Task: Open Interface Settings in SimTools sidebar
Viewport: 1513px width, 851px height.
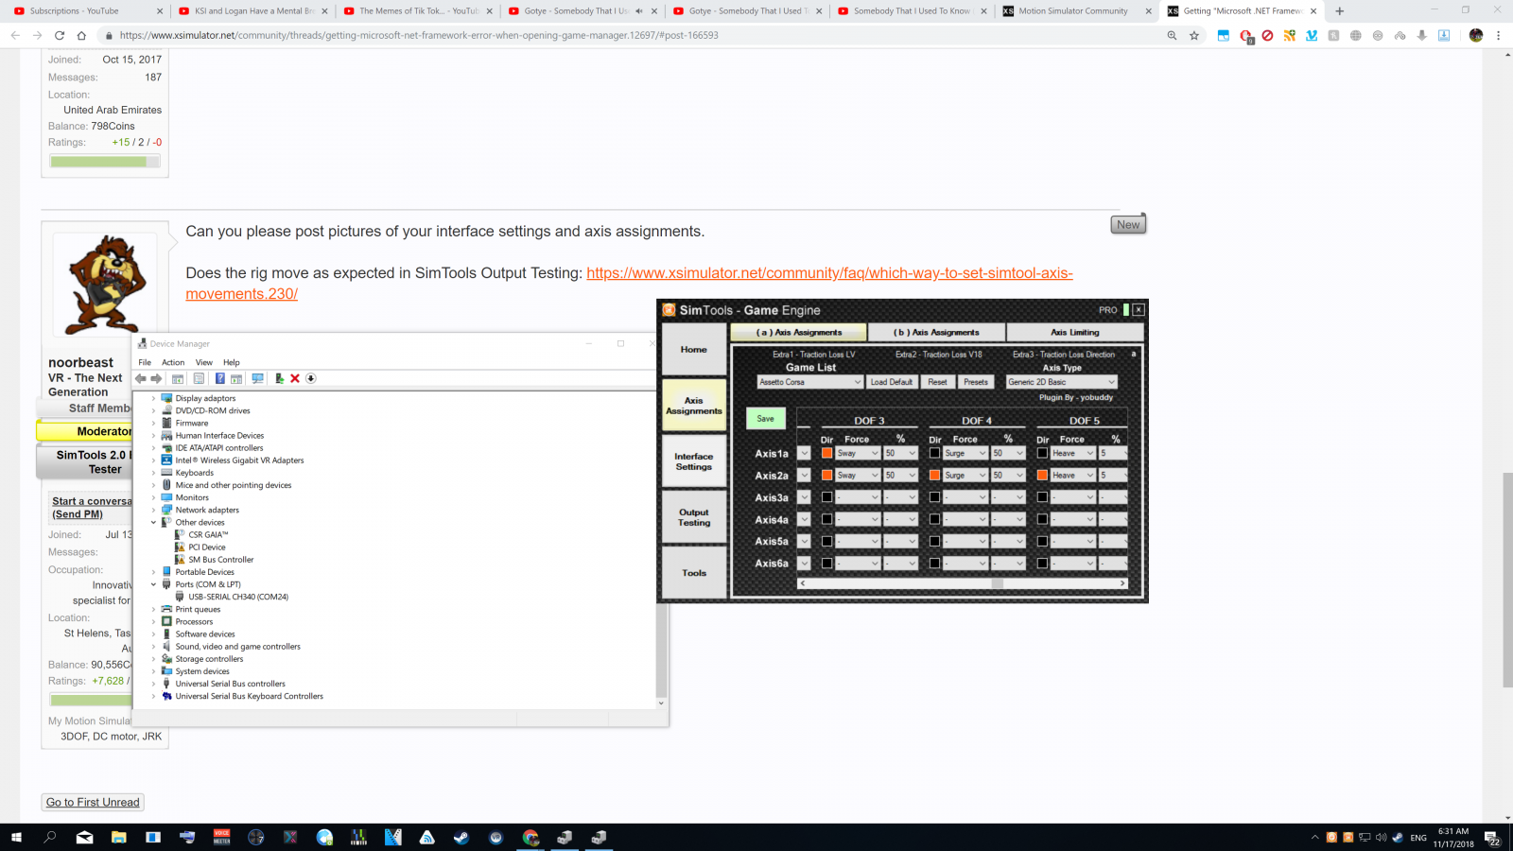Action: [x=693, y=461]
